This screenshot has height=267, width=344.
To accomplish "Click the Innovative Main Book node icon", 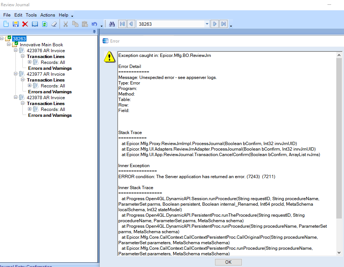I will pyautogui.click(x=15, y=44).
